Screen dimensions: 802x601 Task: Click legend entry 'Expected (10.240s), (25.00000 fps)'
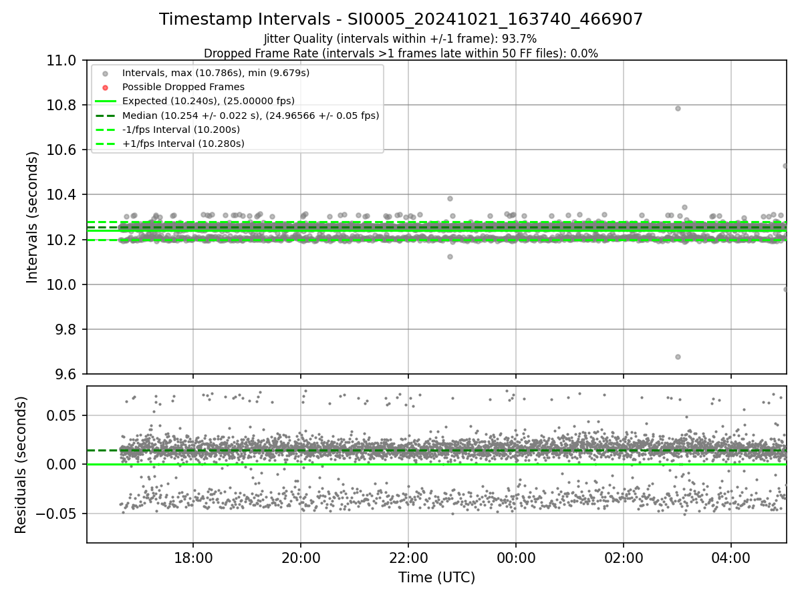209,101
